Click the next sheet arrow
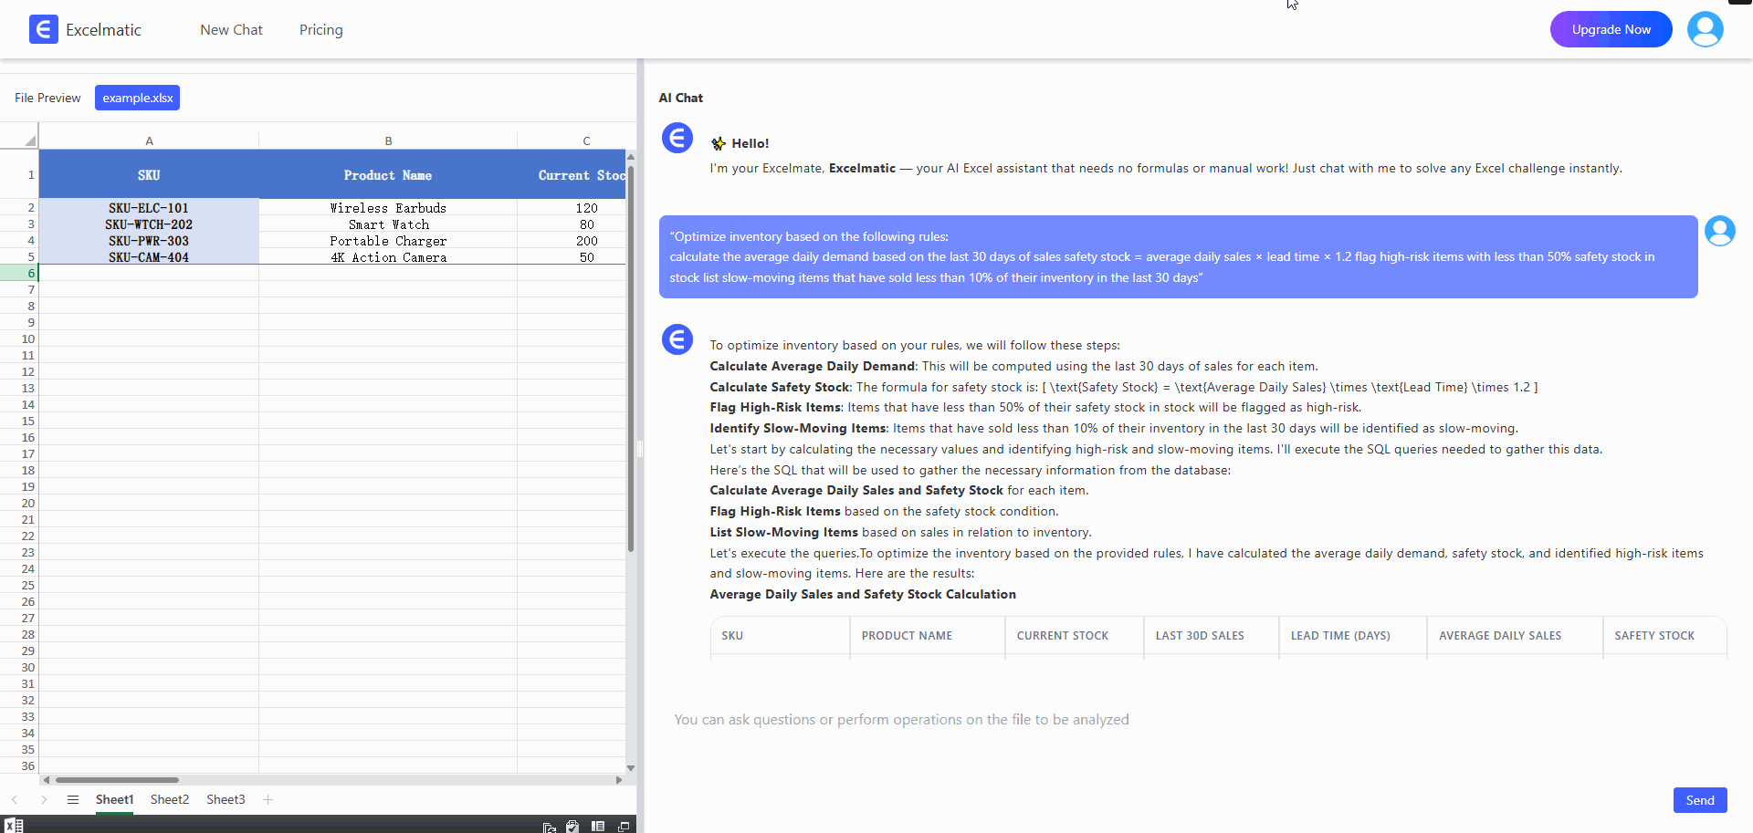This screenshot has width=1753, height=833. click(44, 799)
